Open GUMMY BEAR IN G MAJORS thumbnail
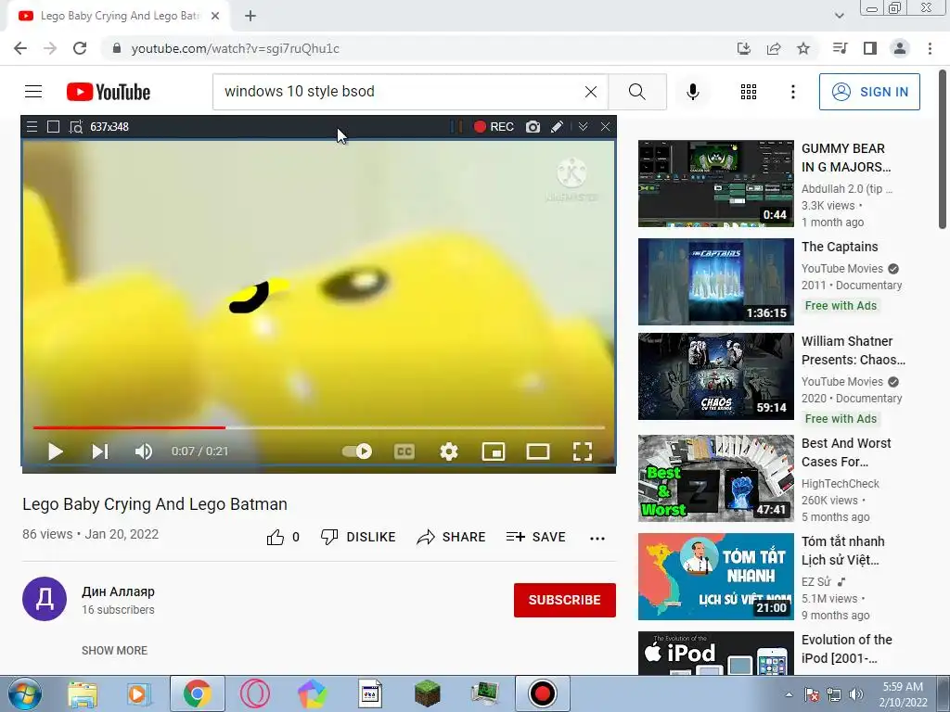The image size is (950, 712). click(715, 184)
